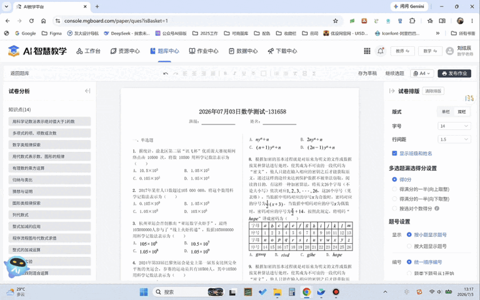Expand the hidden bookmarks chevron
This screenshot has width=480, height=300.
437,33
